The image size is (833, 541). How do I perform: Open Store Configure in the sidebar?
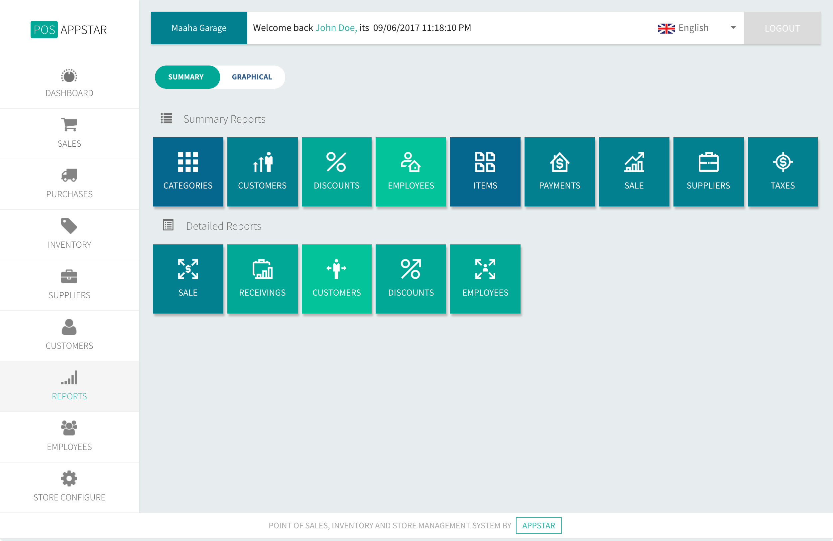pos(69,487)
